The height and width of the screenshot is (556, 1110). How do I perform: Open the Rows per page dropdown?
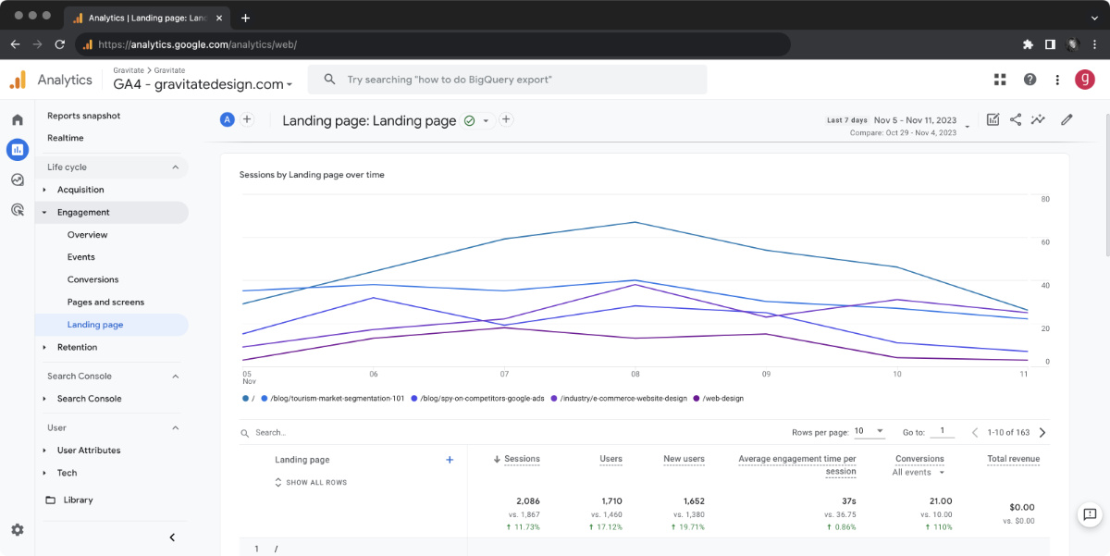(868, 431)
